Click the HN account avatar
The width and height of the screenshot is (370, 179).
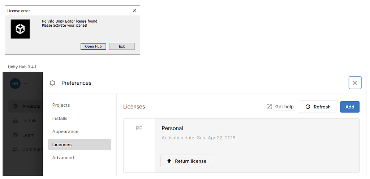point(15,84)
